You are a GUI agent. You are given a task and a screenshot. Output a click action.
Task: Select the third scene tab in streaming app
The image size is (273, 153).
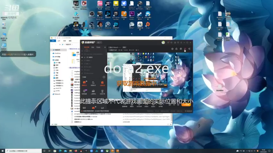tap(98, 47)
